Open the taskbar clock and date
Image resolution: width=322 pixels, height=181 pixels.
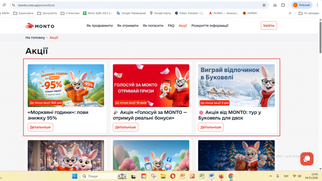[x=312, y=176]
